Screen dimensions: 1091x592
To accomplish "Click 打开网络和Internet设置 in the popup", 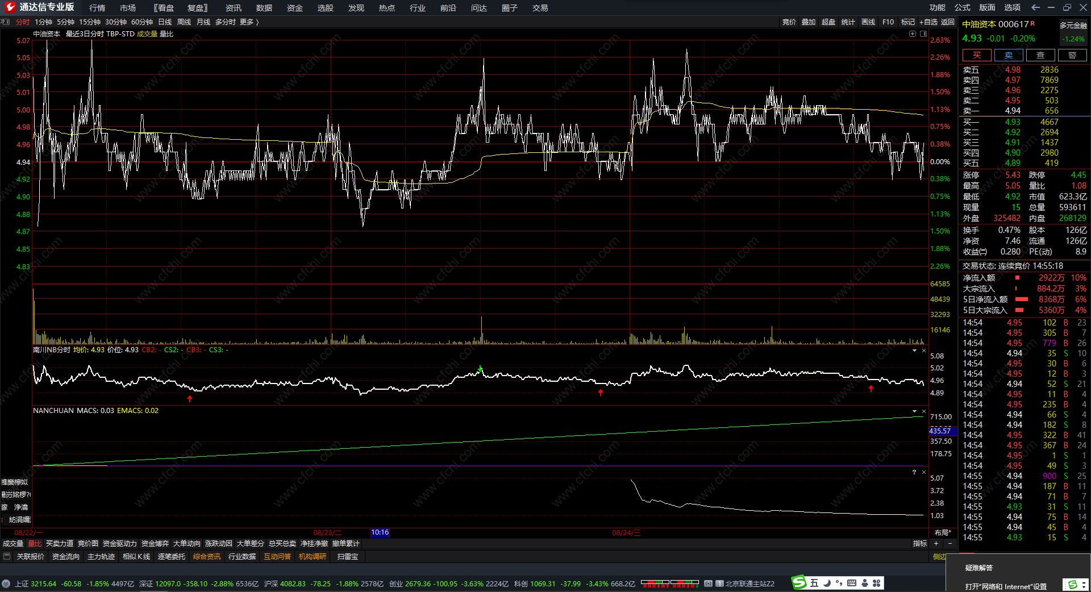I will [1005, 586].
